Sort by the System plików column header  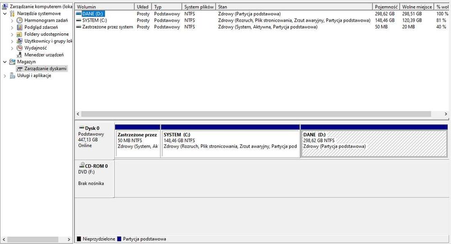click(199, 7)
